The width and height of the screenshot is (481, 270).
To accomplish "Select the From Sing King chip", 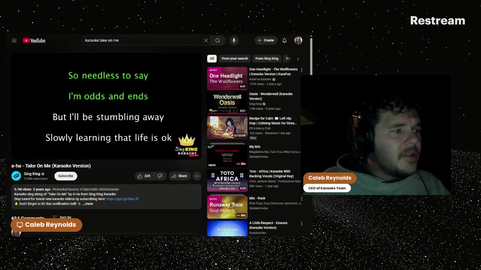I will point(267,58).
